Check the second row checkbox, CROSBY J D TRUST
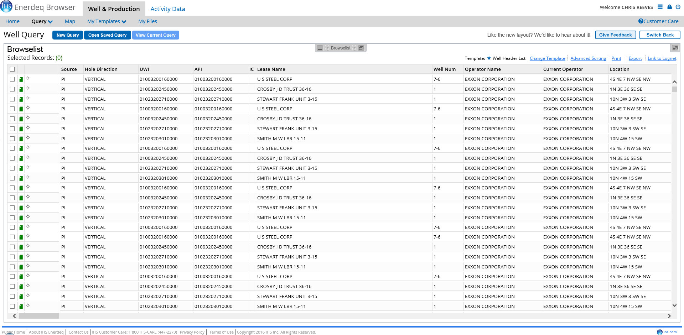The height and width of the screenshot is (335, 684). point(12,89)
